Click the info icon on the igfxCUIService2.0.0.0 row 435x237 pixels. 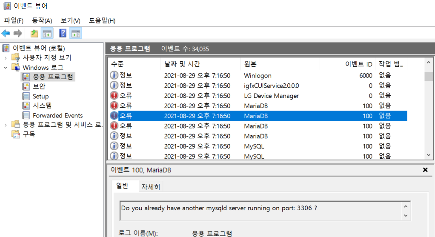coord(114,86)
